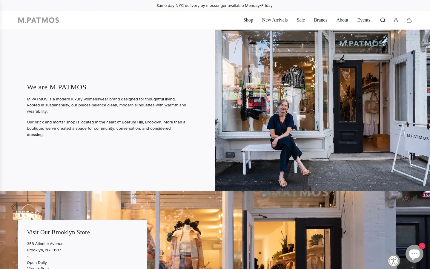Viewport: 430px width, 269px height.
Task: Open accessibility options widget
Action: coord(393,261)
